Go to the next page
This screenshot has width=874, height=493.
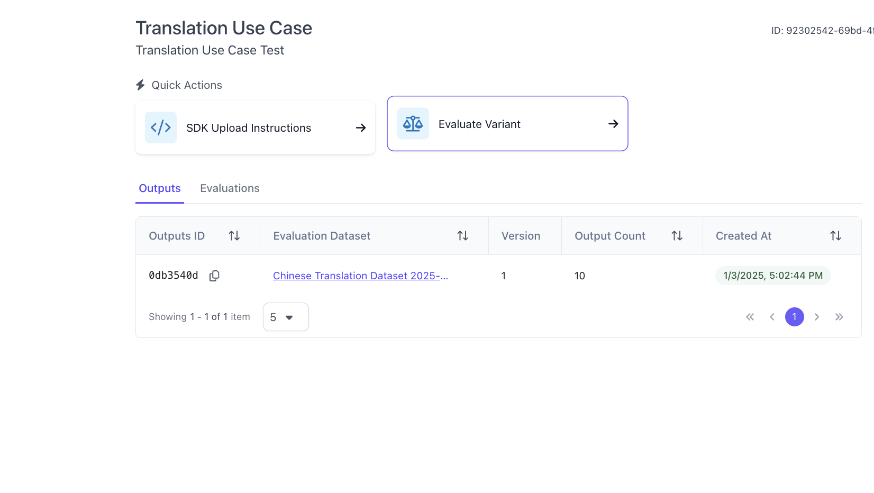point(817,317)
